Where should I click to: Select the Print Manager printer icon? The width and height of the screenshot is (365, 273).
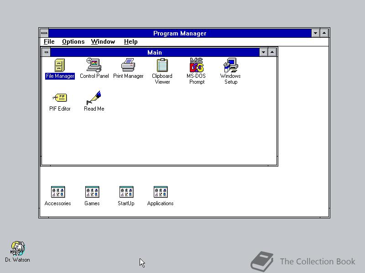[128, 65]
